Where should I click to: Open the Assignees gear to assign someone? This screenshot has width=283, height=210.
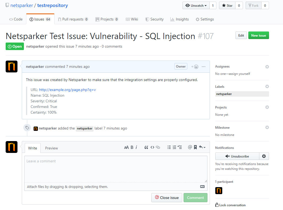coord(267,66)
